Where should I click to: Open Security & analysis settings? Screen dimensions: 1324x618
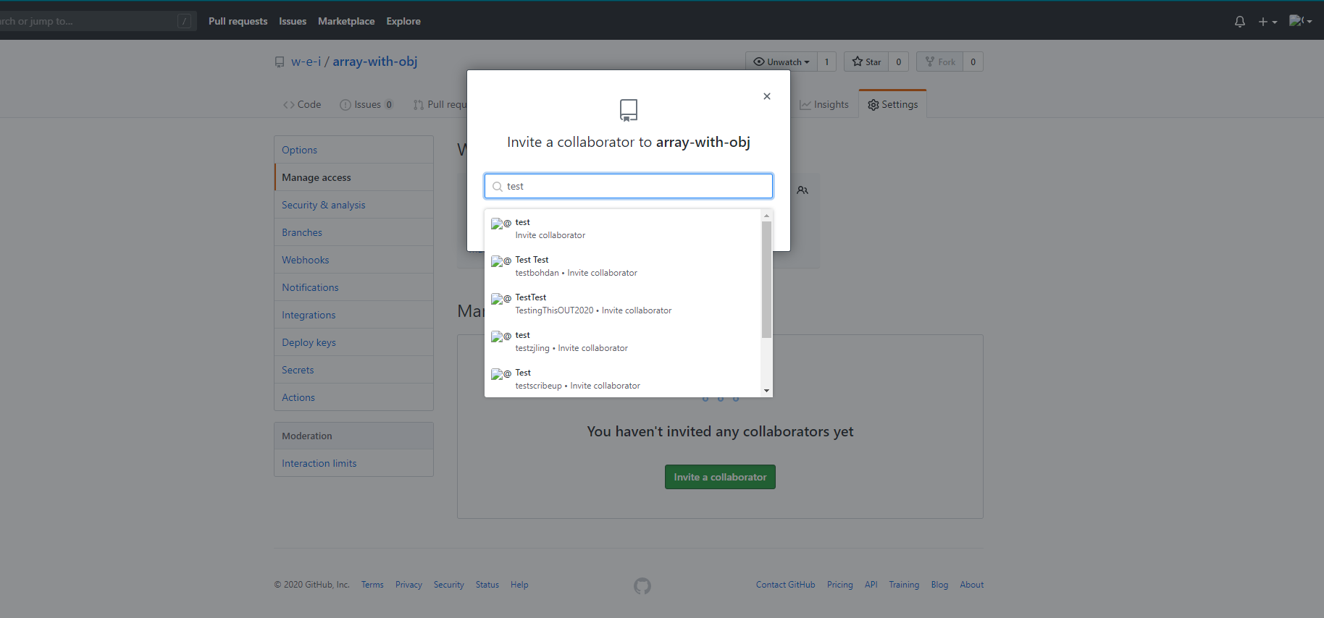[x=353, y=205]
